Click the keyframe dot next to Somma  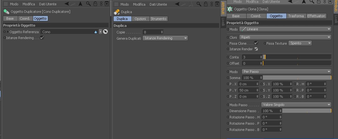point(228,78)
